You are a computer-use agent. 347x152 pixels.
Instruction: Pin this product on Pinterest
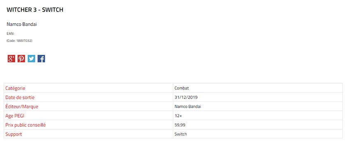click(21, 58)
